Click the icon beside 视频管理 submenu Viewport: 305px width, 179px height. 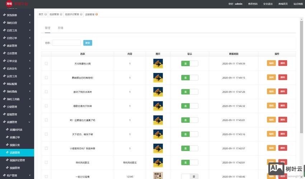[8, 168]
